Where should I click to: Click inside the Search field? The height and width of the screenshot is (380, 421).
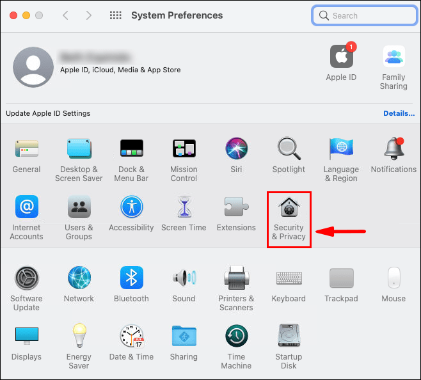pyautogui.click(x=364, y=15)
